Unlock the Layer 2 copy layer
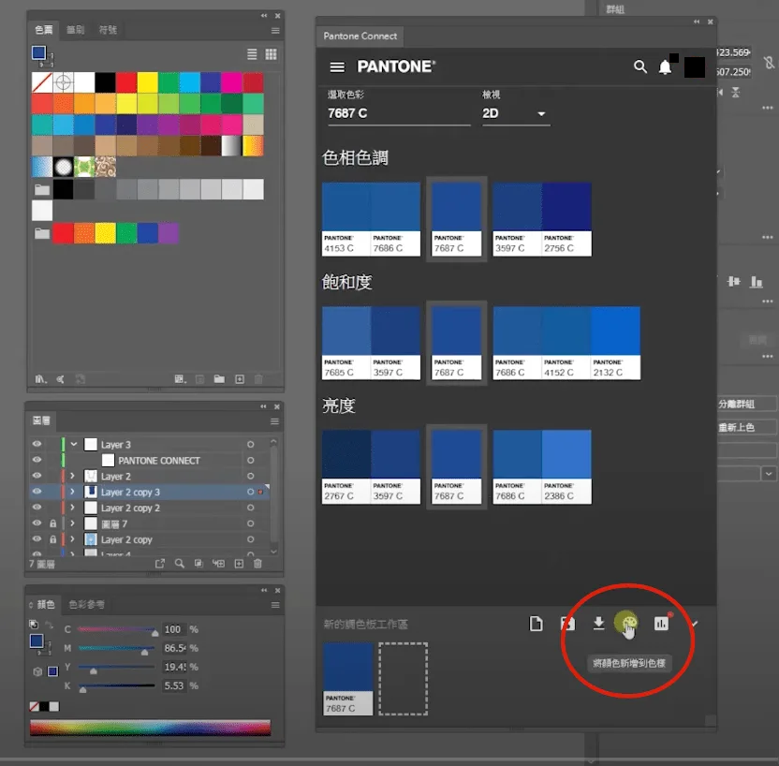This screenshot has width=779, height=766. (x=52, y=539)
